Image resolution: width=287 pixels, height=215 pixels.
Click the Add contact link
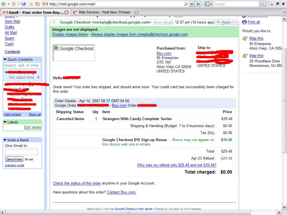click(12, 114)
